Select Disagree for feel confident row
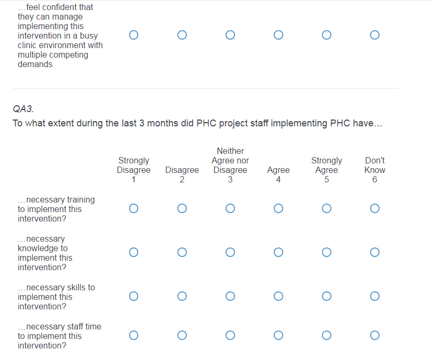 pos(182,35)
